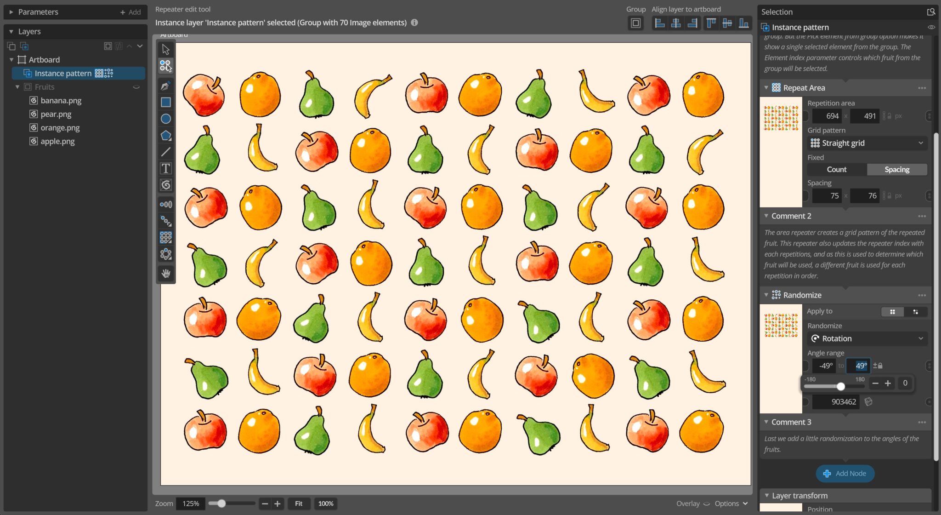Choose the Ellipse tool
Viewport: 941px width, 515px height.
(165, 119)
